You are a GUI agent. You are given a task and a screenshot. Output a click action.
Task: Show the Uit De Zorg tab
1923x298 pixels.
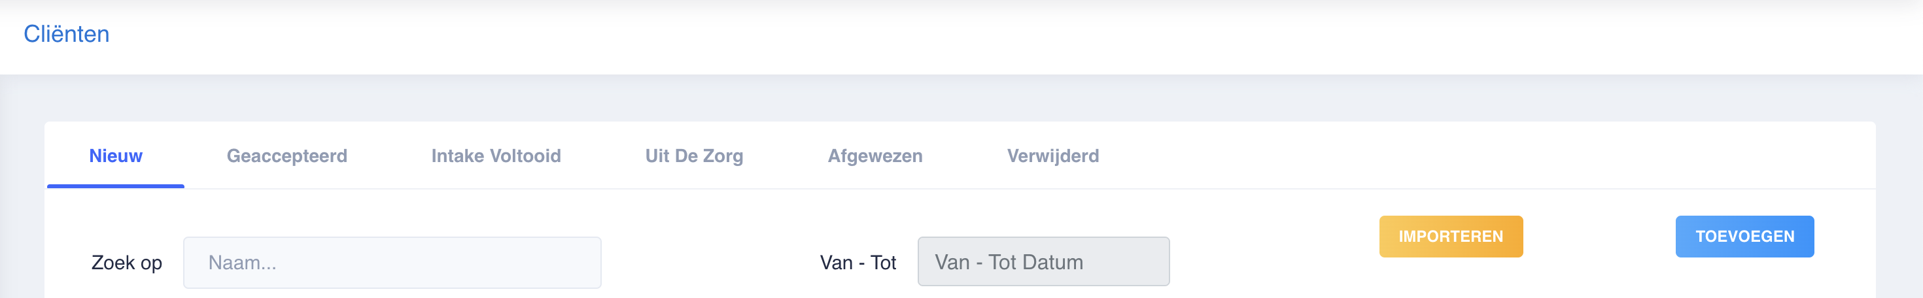tap(693, 156)
